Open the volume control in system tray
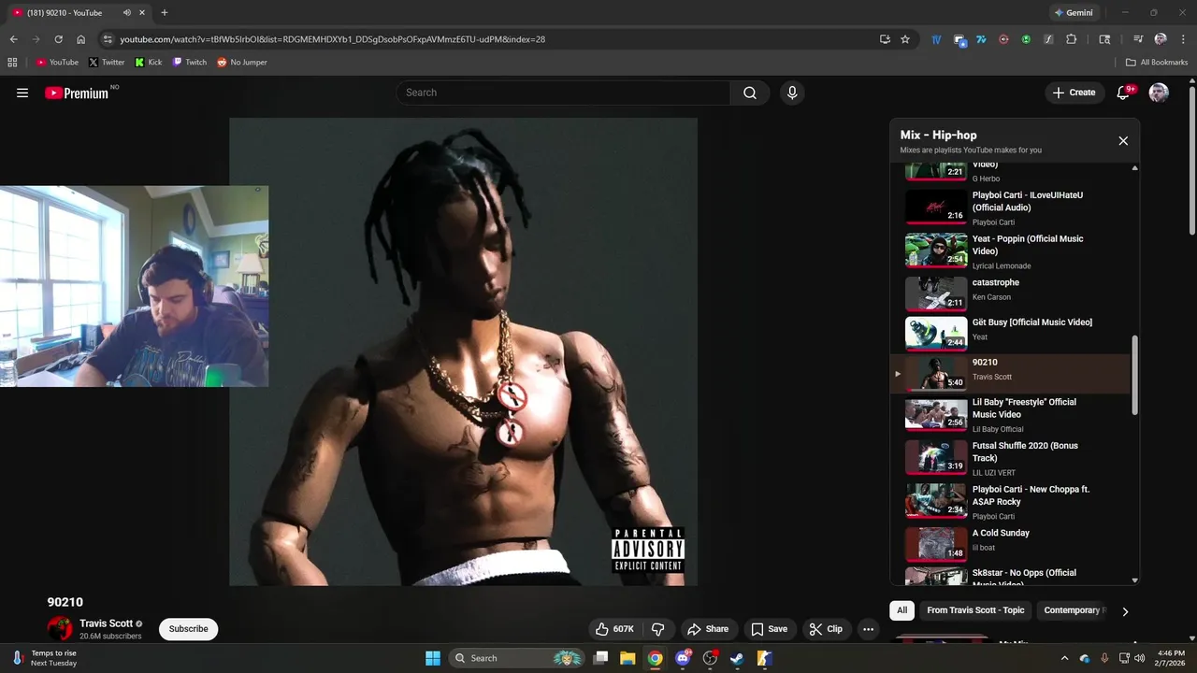The height and width of the screenshot is (673, 1197). (1139, 658)
